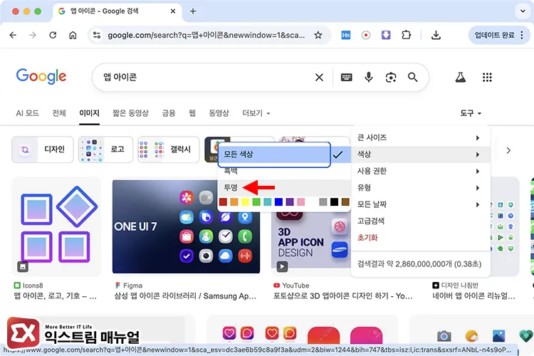Search by image with Lens
This screenshot has width=534, height=356.
(391, 78)
